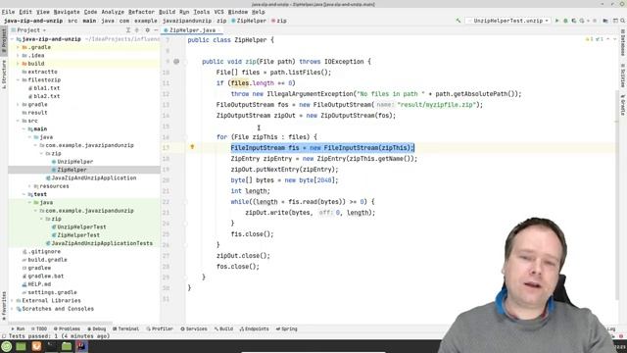
Task: Collapse all via Project panel icon
Action: pyautogui.click(x=137, y=30)
